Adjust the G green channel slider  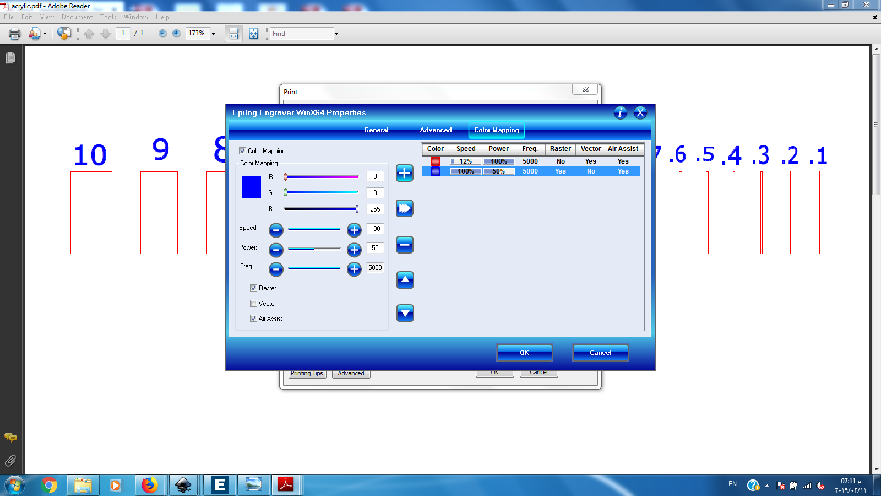pyautogui.click(x=321, y=192)
